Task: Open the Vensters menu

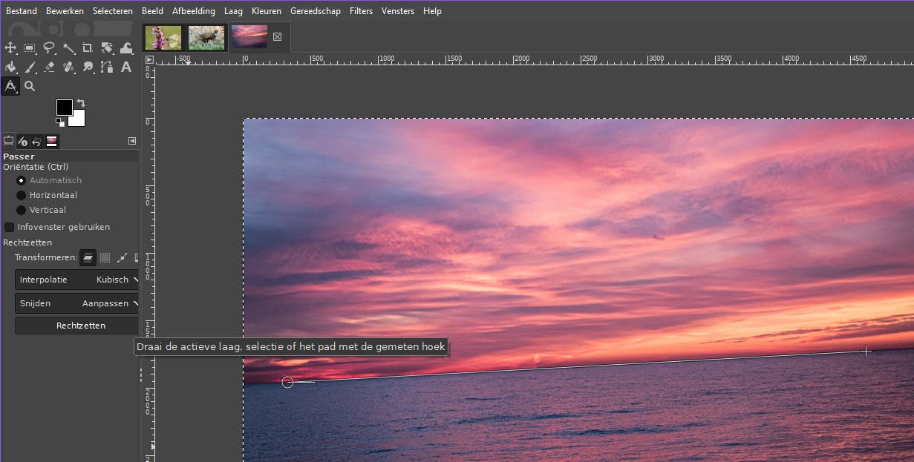Action: (399, 11)
